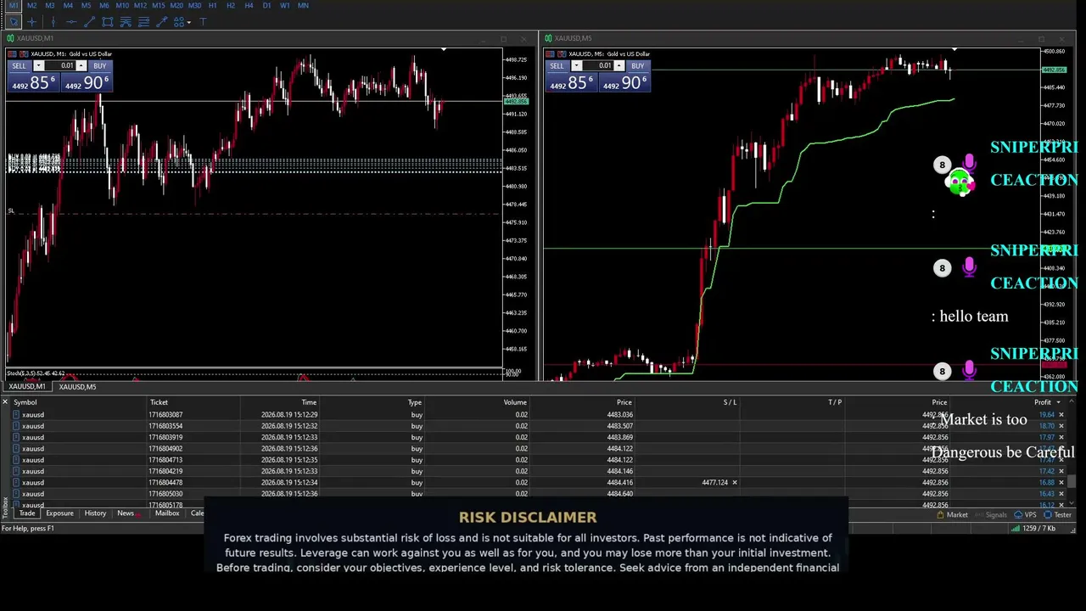This screenshot has height=611, width=1086.
Task: Select the trendline drawing tool
Action: click(x=89, y=22)
